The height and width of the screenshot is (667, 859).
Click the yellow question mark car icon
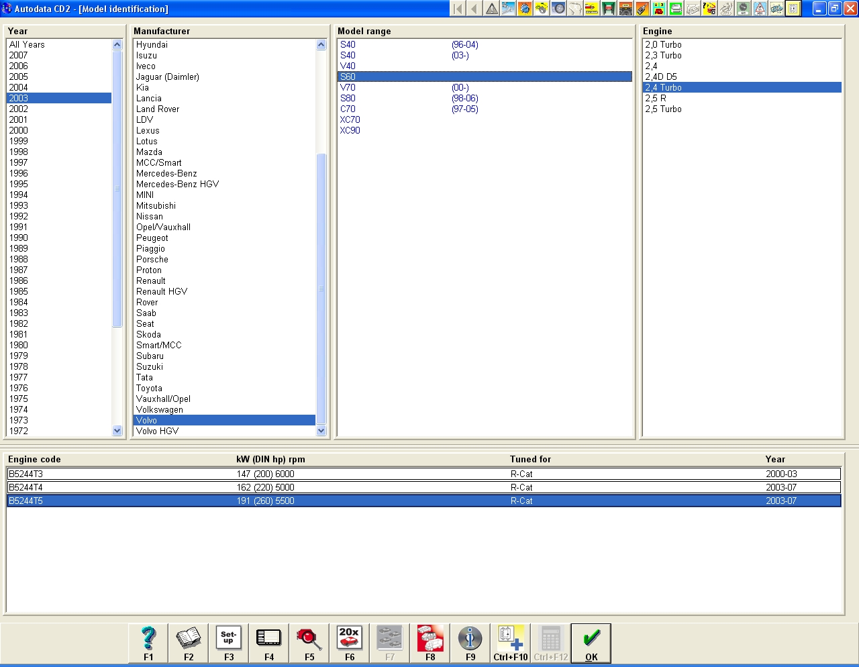(x=709, y=8)
